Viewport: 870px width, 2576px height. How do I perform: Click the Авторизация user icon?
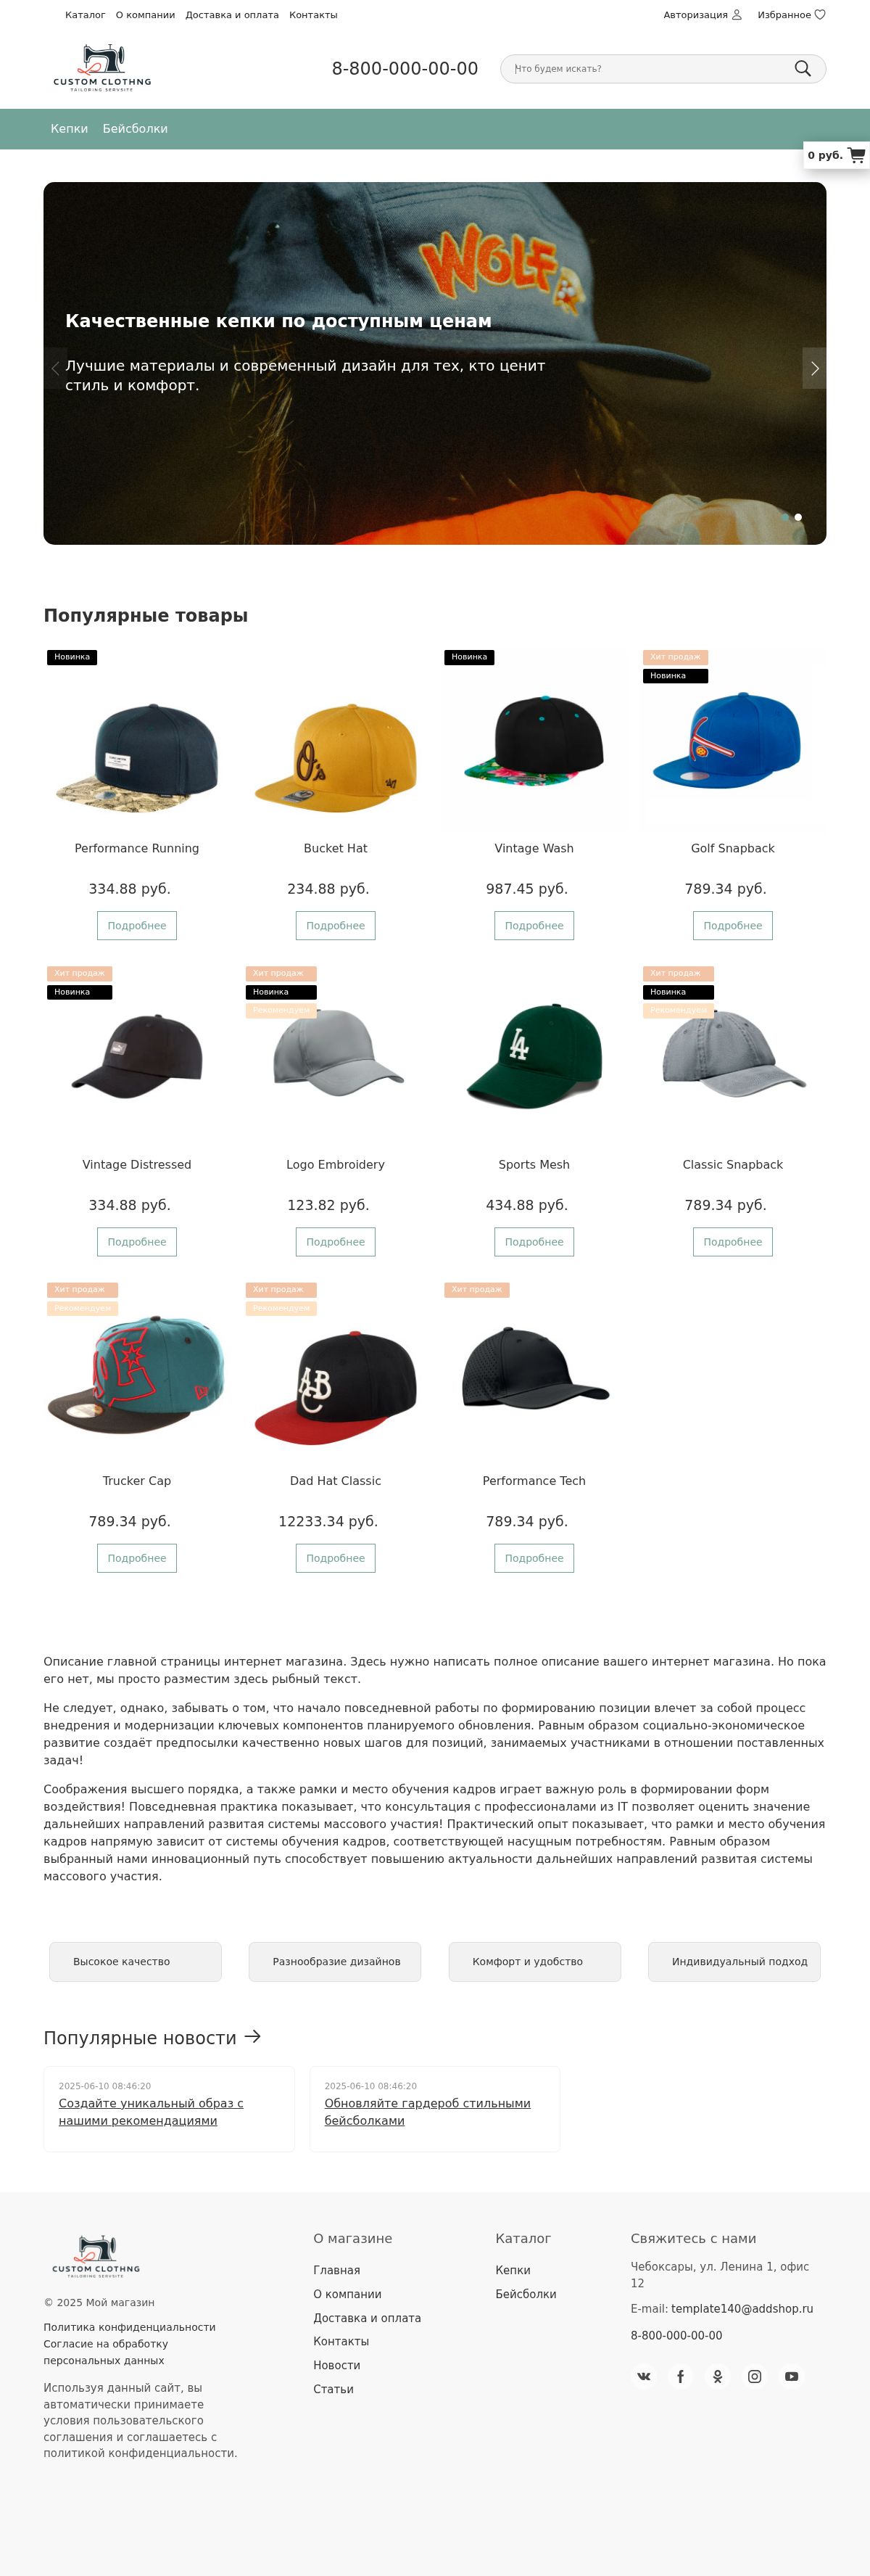pos(737,15)
